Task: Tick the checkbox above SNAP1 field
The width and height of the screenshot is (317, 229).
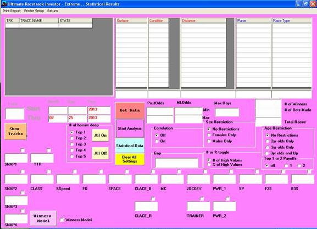Action: coord(23,150)
